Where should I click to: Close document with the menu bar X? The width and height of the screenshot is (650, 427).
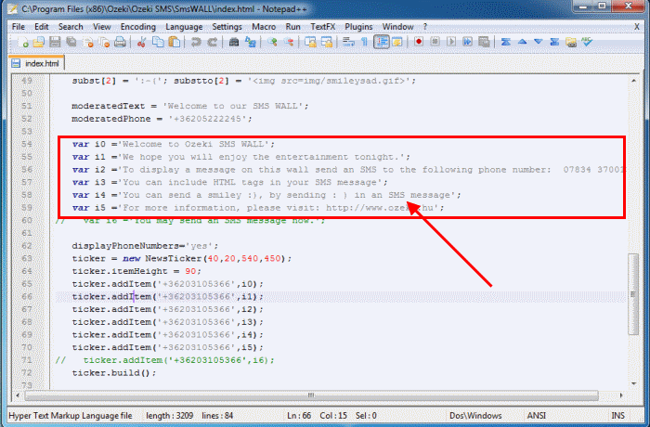[x=637, y=27]
